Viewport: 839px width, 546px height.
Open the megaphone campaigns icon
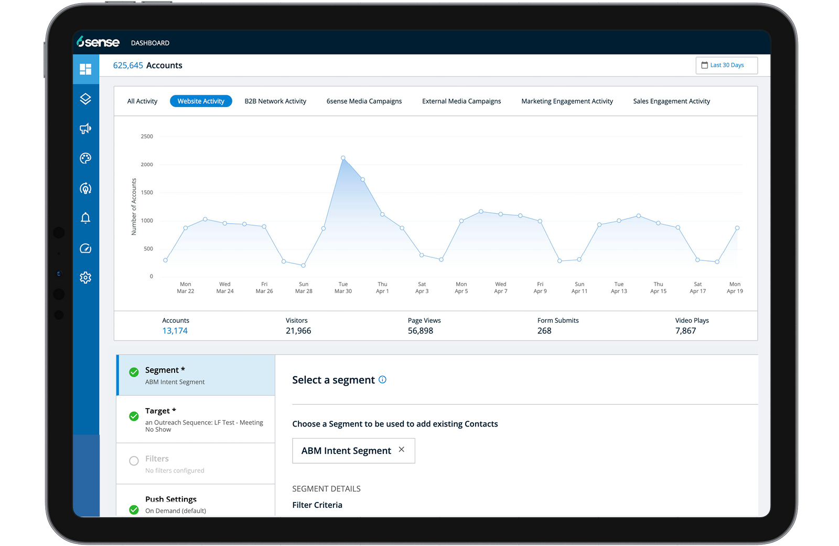tap(85, 128)
